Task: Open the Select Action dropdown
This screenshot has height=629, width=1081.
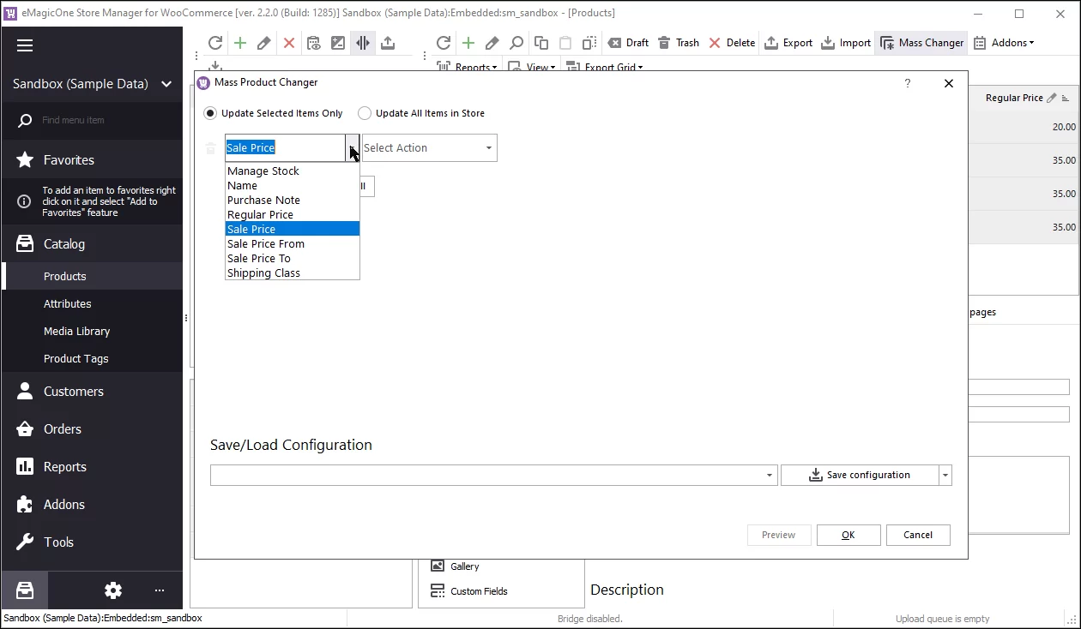Action: click(x=429, y=148)
